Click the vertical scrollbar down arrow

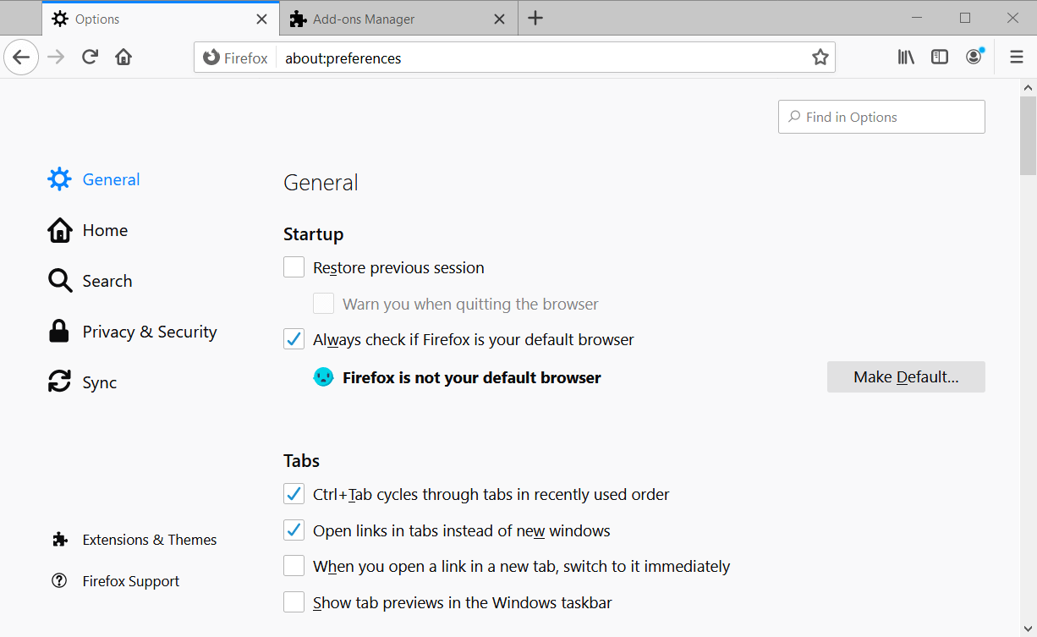1029,629
